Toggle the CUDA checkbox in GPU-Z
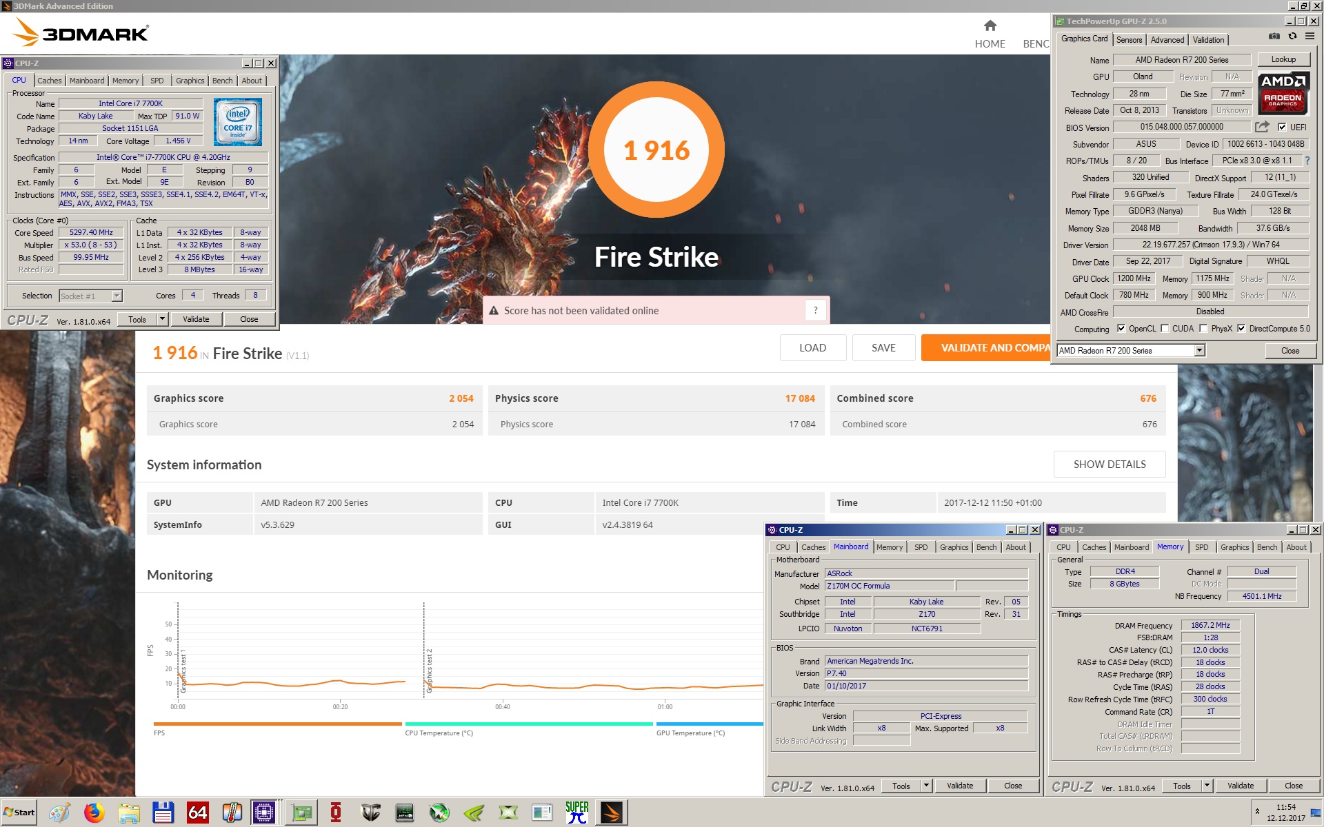 pos(1165,329)
